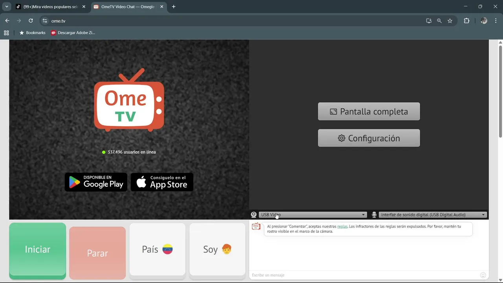Click the OmeTV television logo
Screen dimensions: 503x283
(129, 100)
